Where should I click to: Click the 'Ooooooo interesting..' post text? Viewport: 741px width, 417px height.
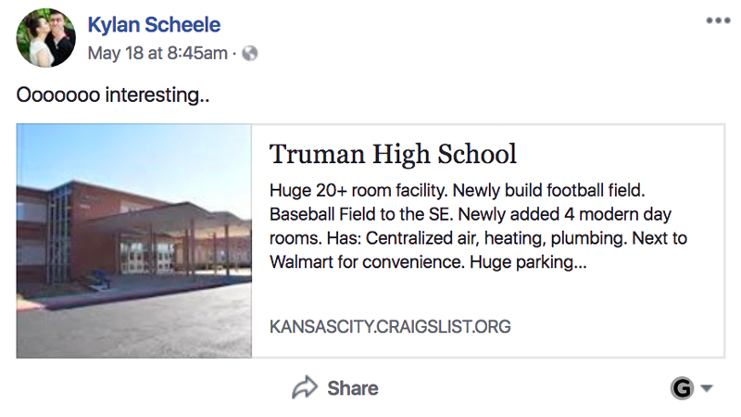click(x=113, y=95)
